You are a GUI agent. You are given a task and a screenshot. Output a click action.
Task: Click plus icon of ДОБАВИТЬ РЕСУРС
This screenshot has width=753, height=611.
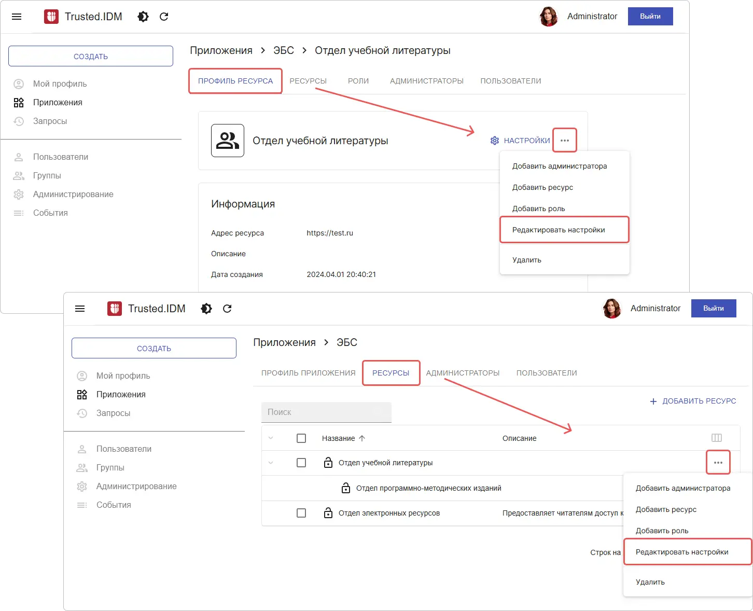(653, 401)
